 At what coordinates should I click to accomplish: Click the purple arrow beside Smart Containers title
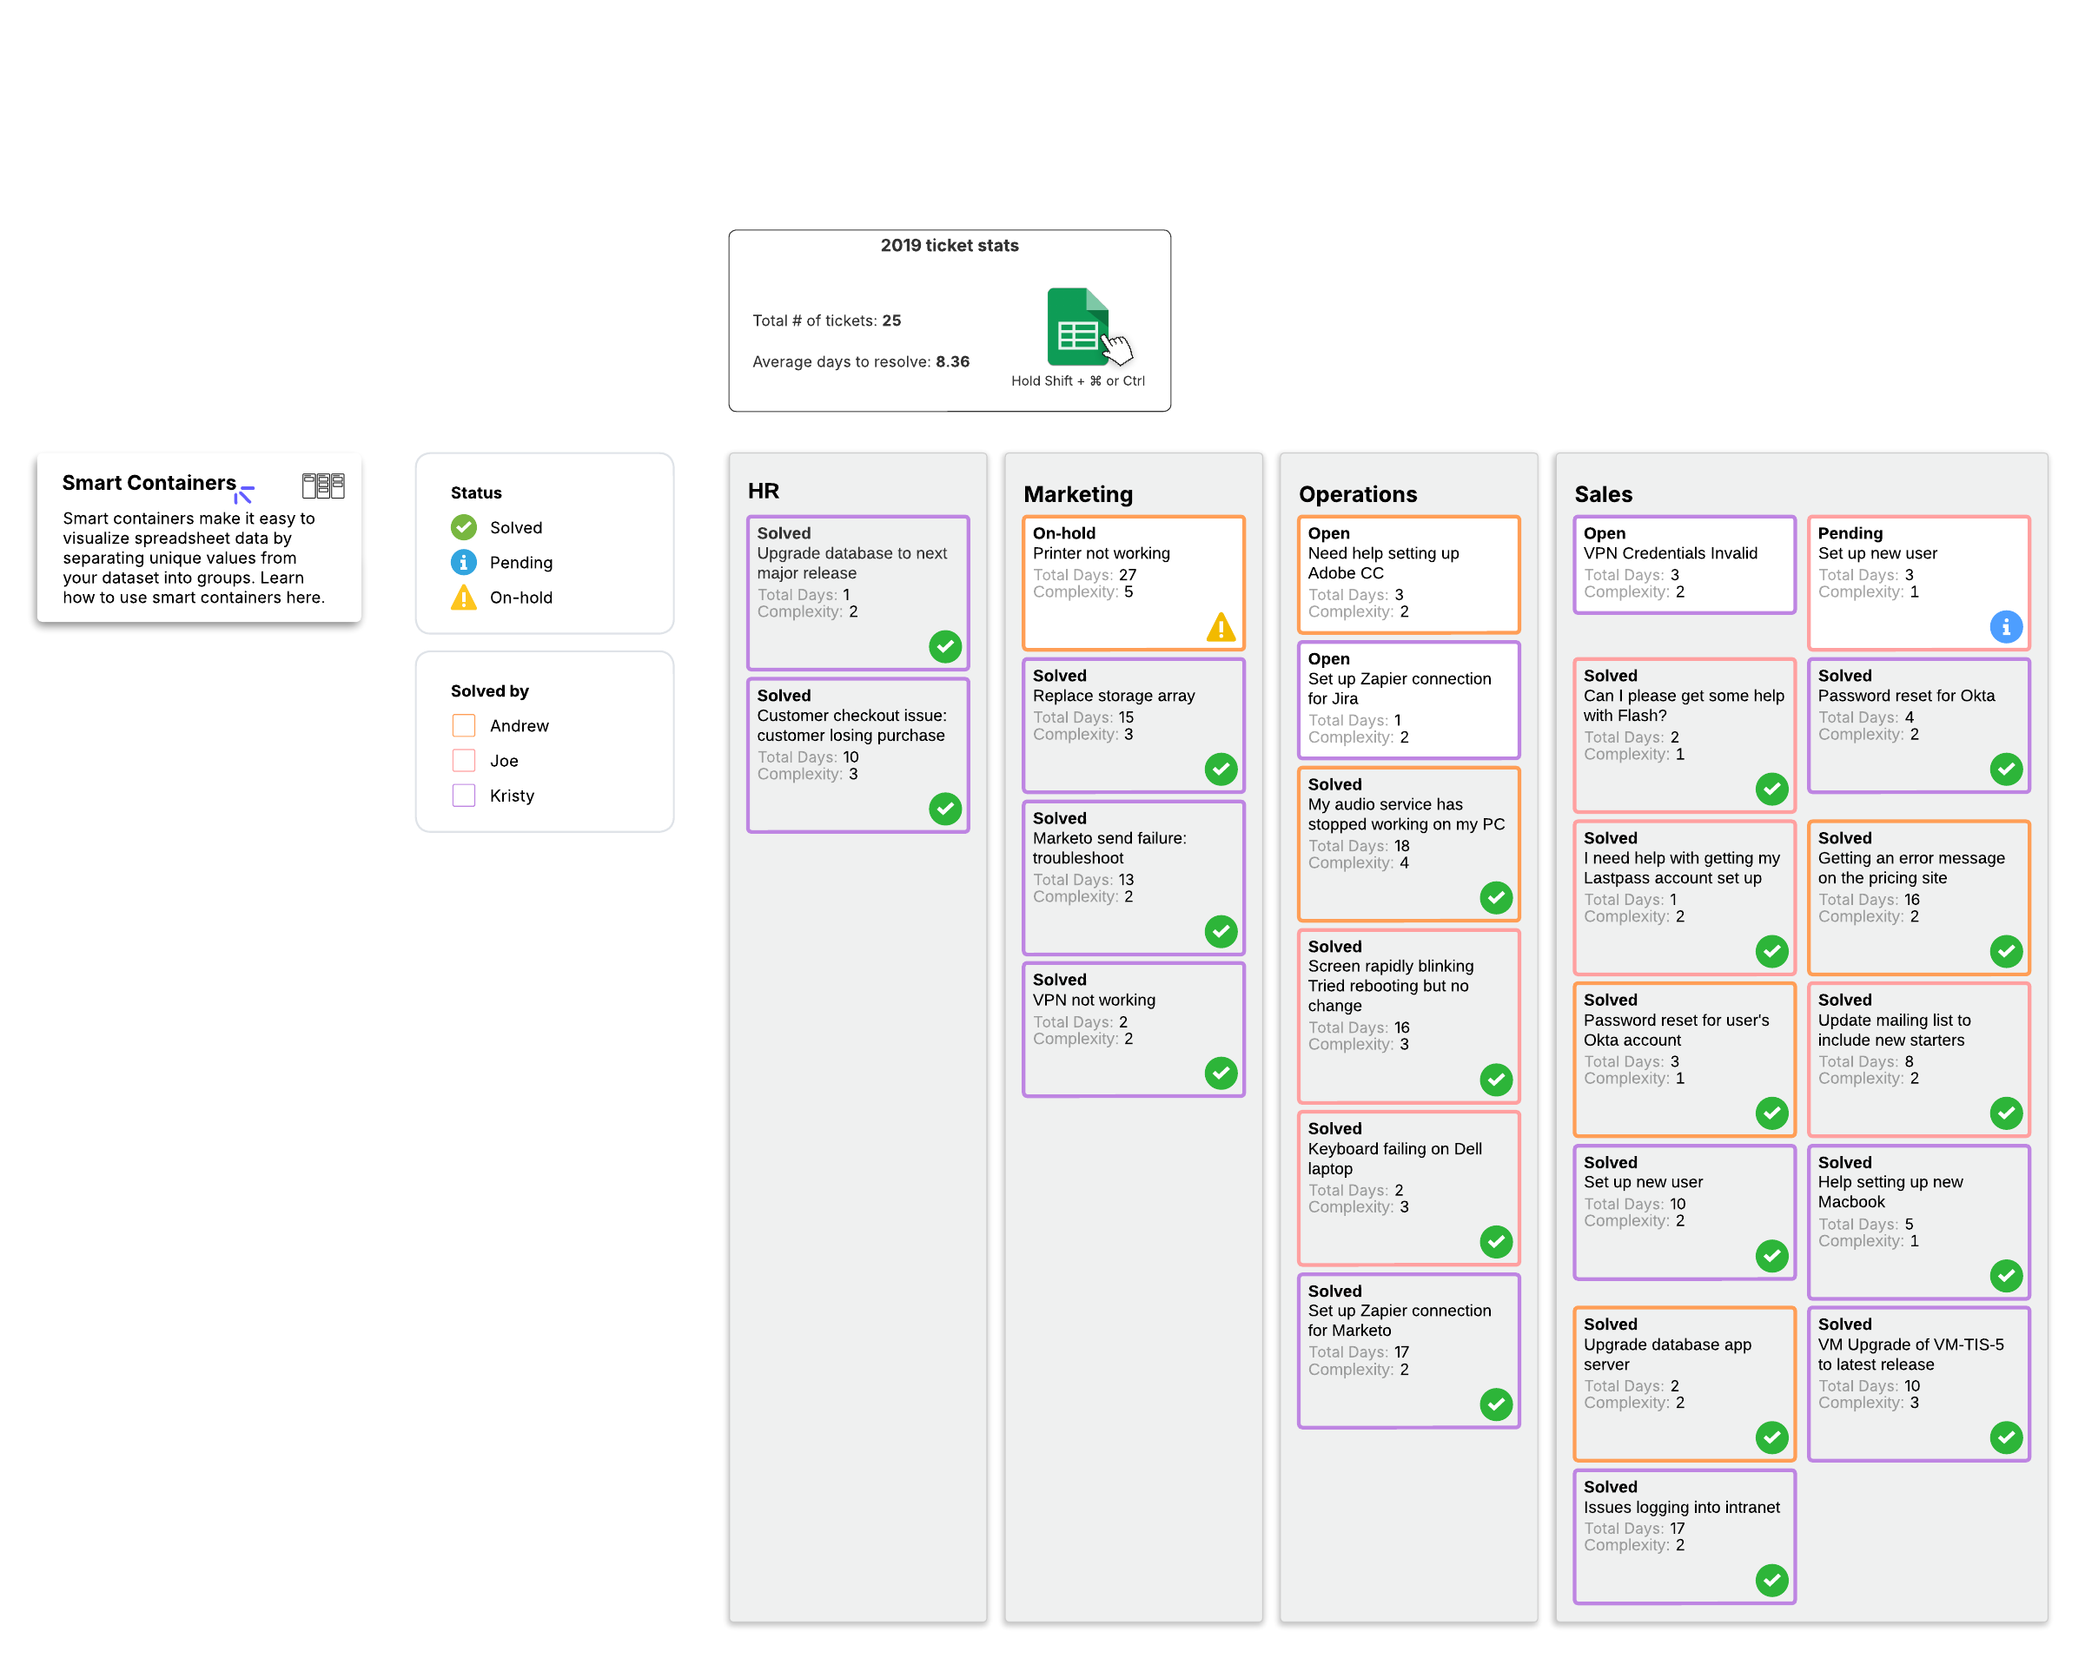[244, 495]
